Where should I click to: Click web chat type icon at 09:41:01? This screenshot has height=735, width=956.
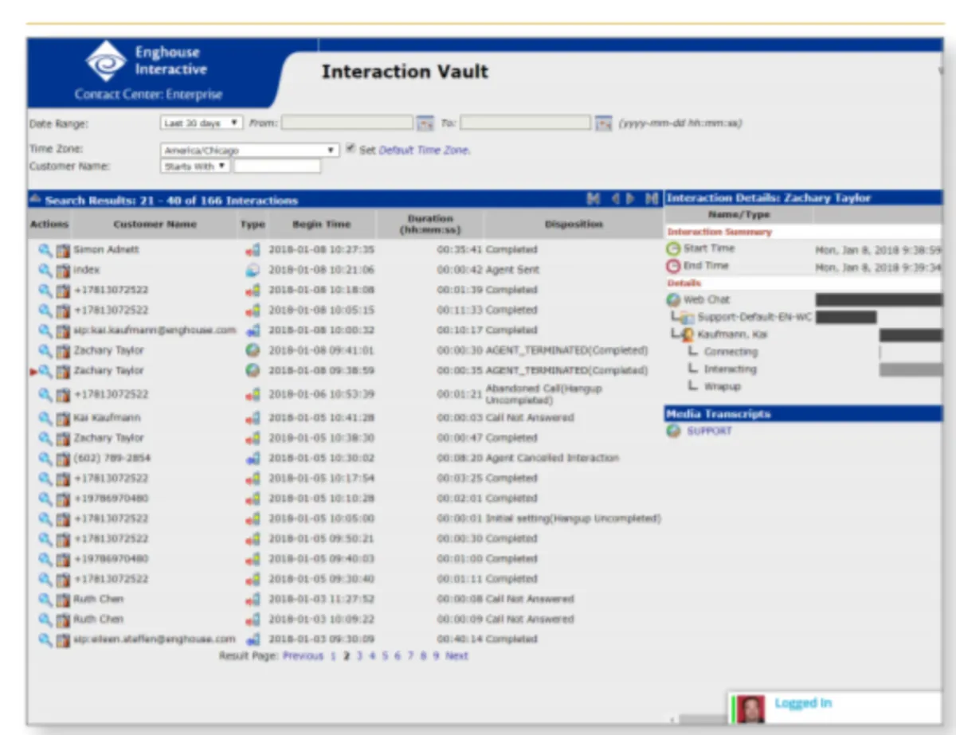pyautogui.click(x=253, y=350)
